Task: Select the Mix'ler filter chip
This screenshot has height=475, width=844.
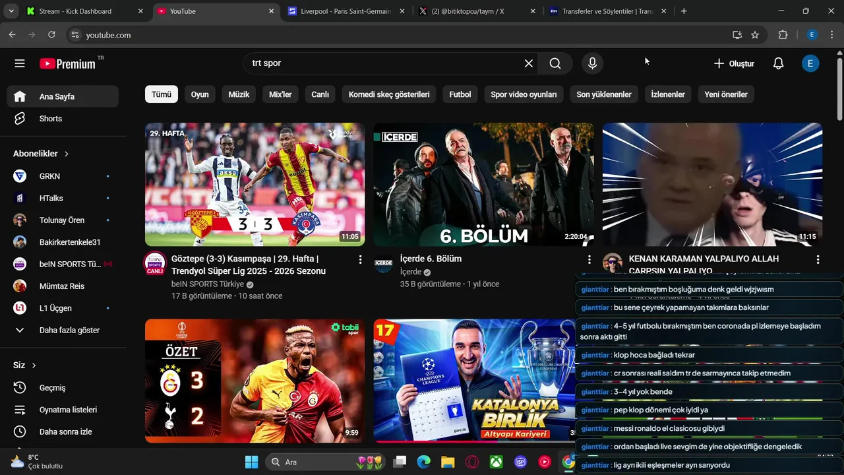Action: (280, 94)
